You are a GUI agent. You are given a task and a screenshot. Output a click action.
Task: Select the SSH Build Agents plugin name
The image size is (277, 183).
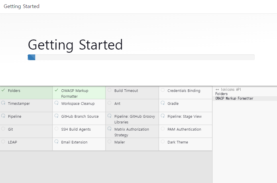[76, 129]
